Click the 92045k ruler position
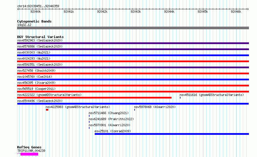This screenshot has width=257, height=157. click(203, 12)
